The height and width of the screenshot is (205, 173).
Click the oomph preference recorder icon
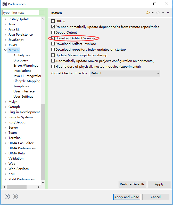[x=15, y=196]
